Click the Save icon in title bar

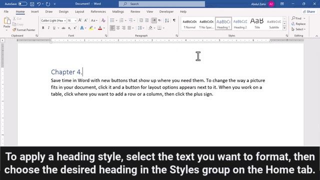point(32,4)
